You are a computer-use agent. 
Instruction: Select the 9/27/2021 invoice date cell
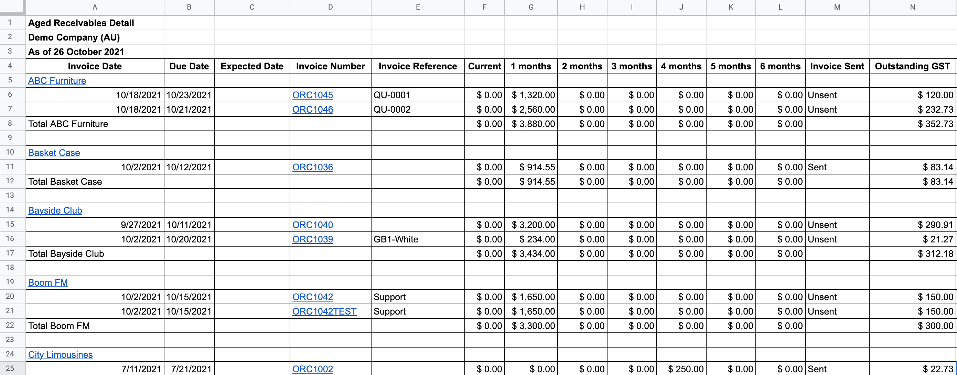[95, 225]
